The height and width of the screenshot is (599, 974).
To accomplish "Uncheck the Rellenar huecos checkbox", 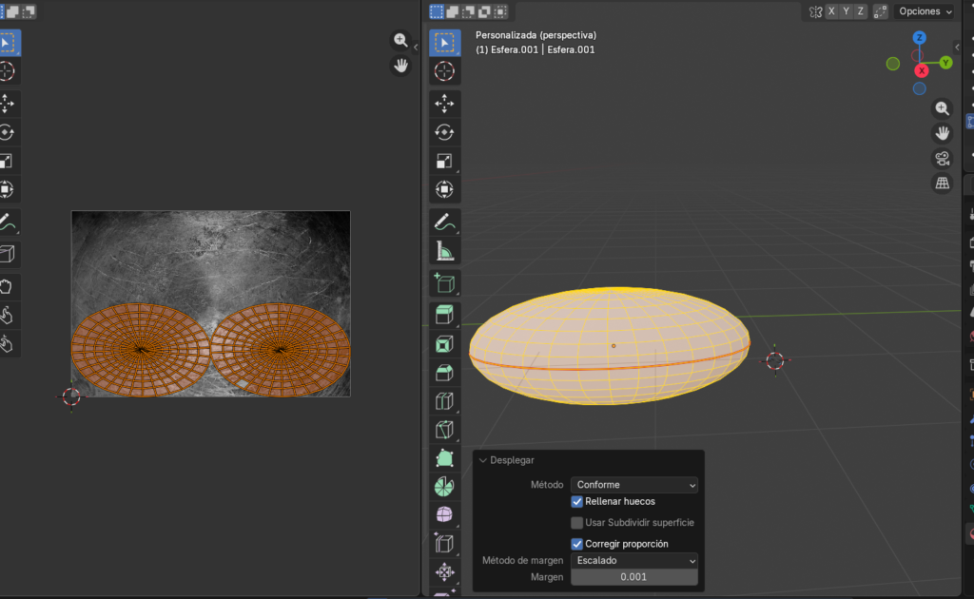I will point(577,501).
